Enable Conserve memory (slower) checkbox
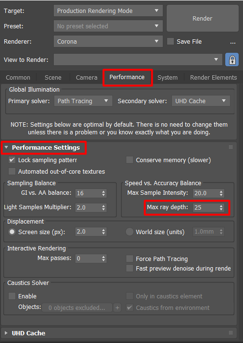This screenshot has height=343, width=243. tap(130, 160)
